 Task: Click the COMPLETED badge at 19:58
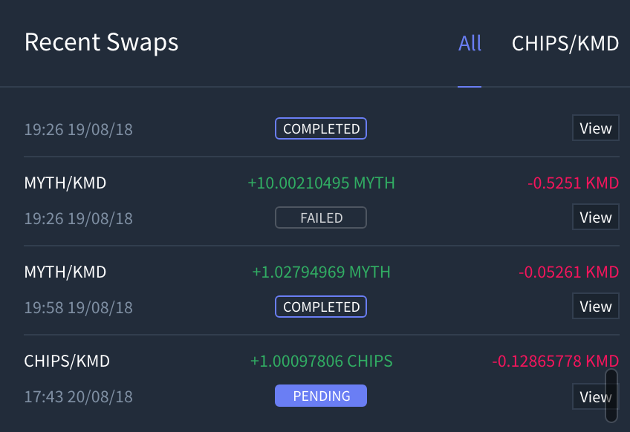320,306
